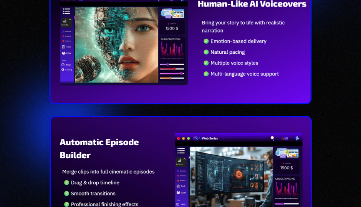Screen dimensions: 361x207
Task: Click the orange window dot in AI Web Series window
Action: click(x=184, y=138)
